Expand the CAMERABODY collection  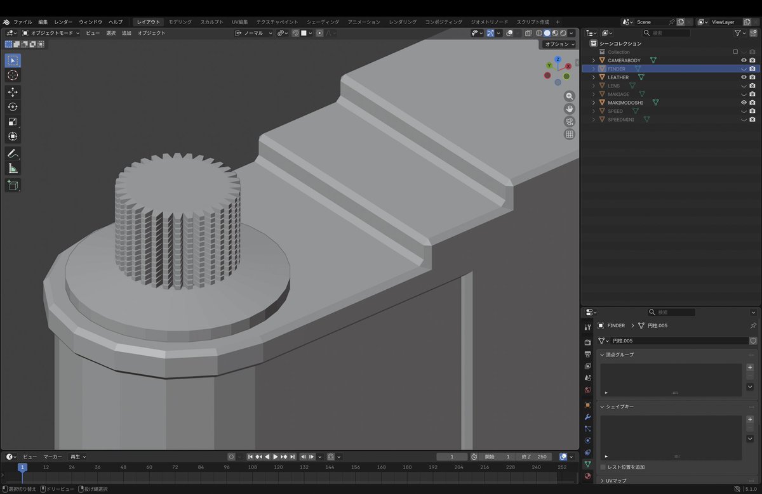coord(593,60)
